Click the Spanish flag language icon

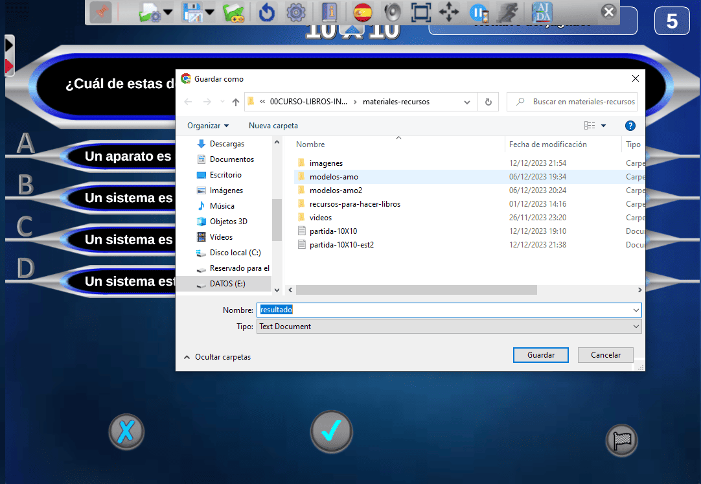pos(363,12)
